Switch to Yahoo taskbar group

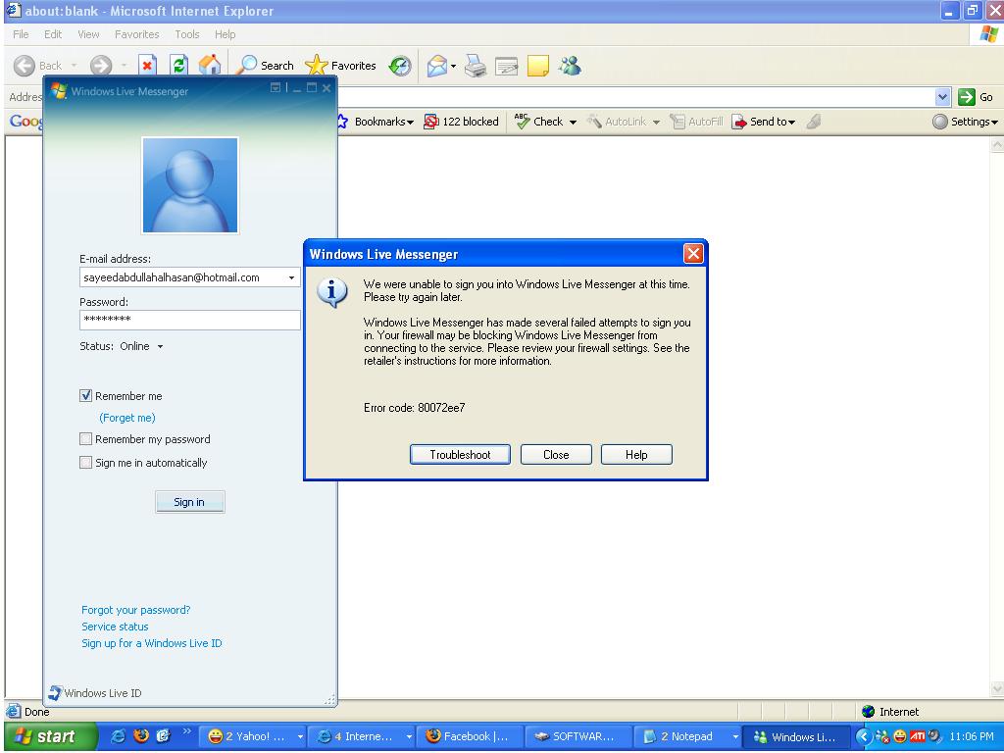pos(254,736)
